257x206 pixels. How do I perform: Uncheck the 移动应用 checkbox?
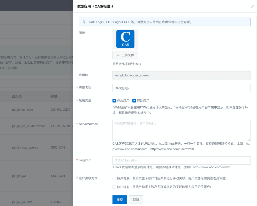(134, 101)
